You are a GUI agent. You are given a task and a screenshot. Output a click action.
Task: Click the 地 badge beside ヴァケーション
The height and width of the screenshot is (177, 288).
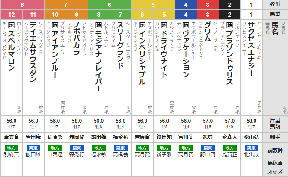tap(186, 25)
